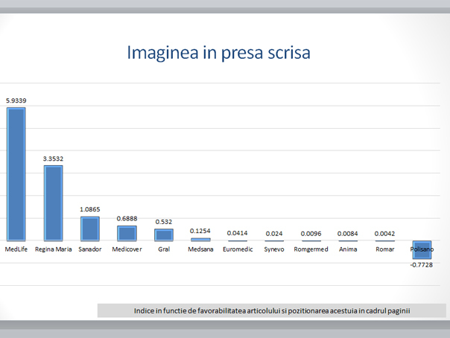
Task: Click the data label -0.7728
Action: click(421, 265)
